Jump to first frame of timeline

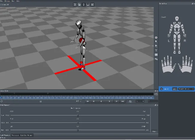(88, 101)
